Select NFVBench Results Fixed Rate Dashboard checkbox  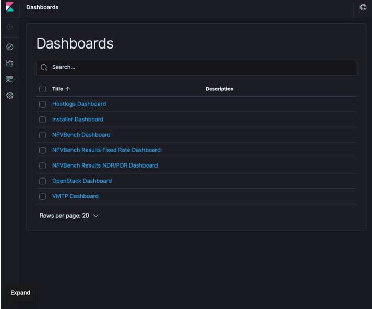click(x=42, y=150)
